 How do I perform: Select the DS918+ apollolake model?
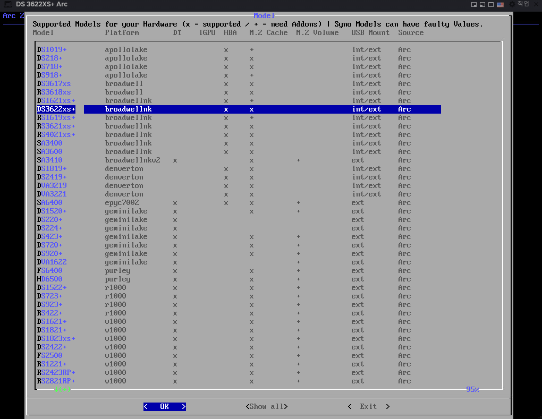(50, 75)
